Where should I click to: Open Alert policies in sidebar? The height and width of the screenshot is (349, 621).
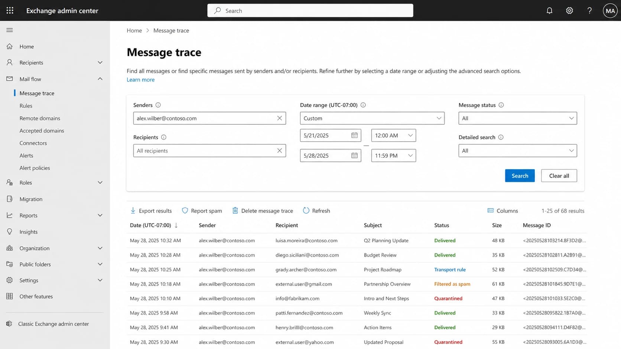[35, 168]
